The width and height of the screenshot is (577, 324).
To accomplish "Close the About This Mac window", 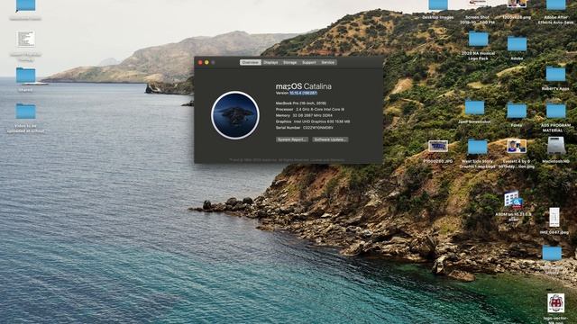I will [200, 62].
